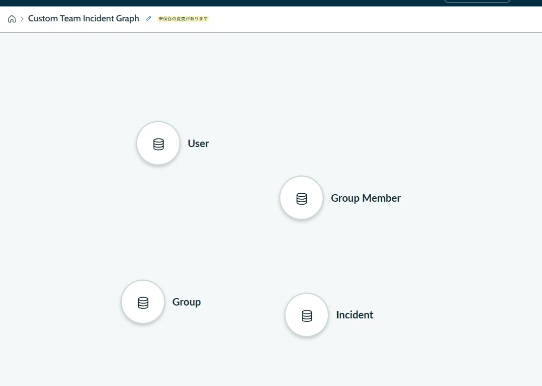Edit the graph name with the pencil icon
Image resolution: width=542 pixels, height=386 pixels.
pos(148,19)
